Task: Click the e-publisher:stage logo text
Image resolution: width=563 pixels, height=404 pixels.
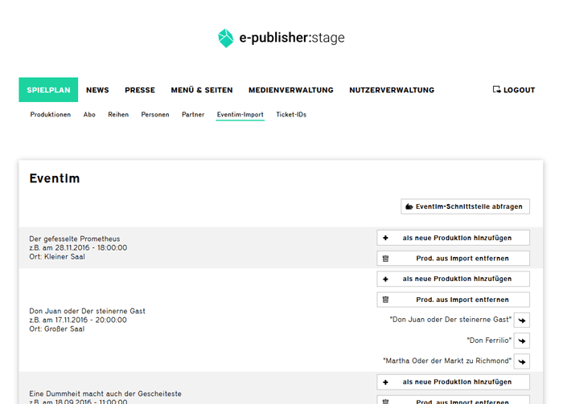Action: [x=292, y=38]
